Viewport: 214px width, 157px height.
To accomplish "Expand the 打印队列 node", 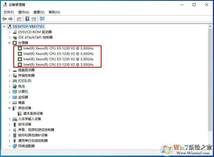I will [10, 81].
